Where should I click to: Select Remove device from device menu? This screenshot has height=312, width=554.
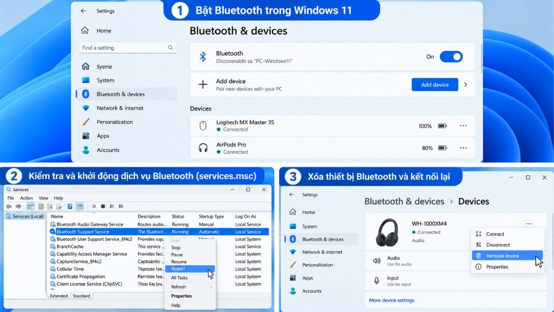coord(507,256)
